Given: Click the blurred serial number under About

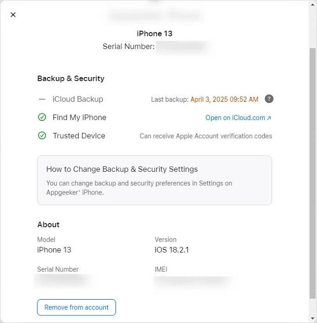Looking at the screenshot, I should click(x=62, y=280).
